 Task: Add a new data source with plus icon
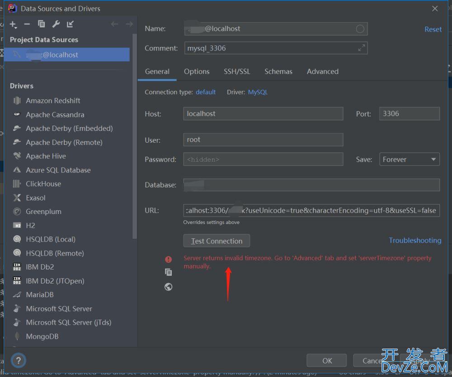click(x=13, y=24)
